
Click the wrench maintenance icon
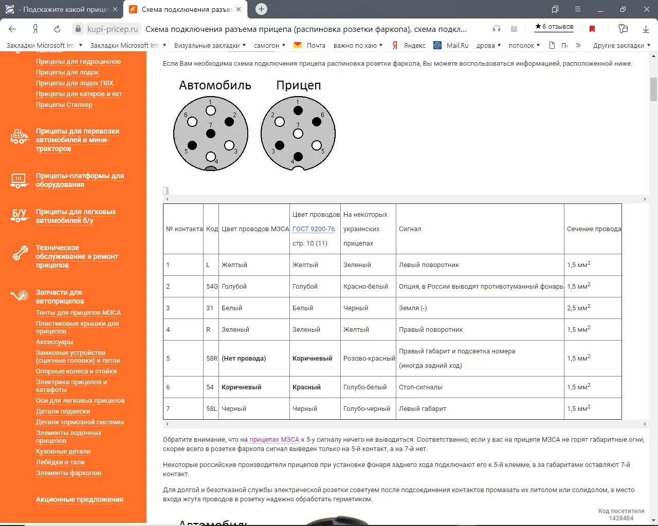pos(20,253)
